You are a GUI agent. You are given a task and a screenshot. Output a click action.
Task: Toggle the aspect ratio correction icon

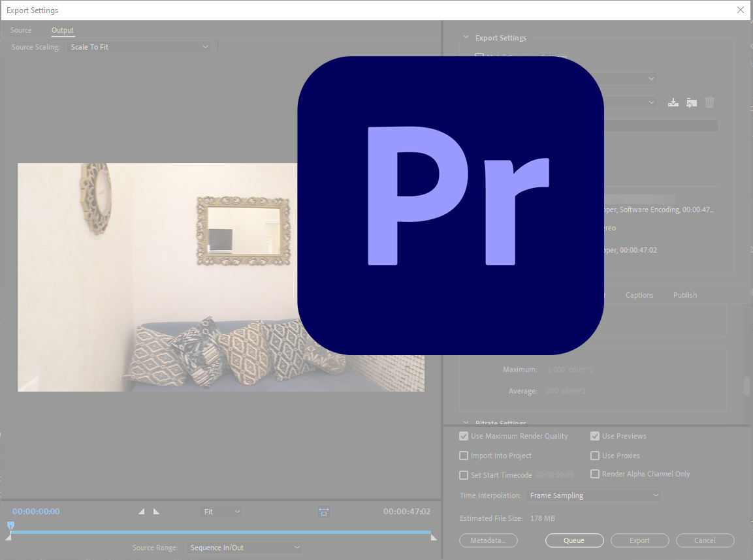pos(324,512)
